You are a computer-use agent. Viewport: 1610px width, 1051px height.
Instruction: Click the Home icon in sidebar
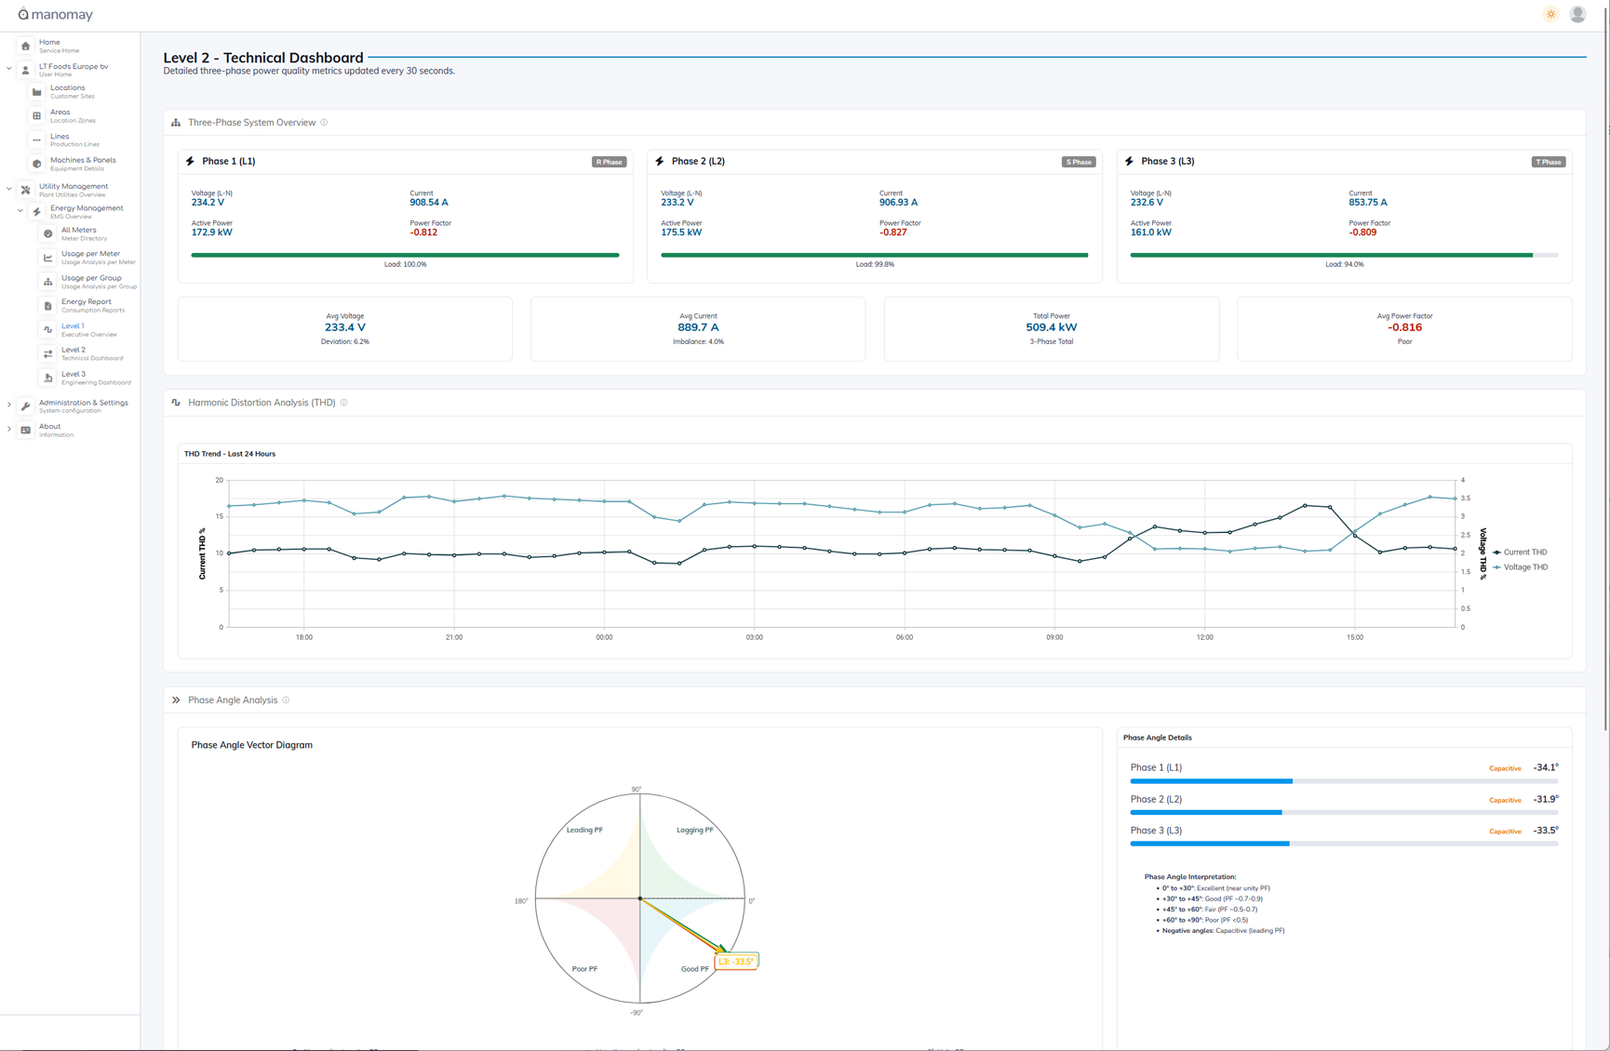(x=26, y=46)
